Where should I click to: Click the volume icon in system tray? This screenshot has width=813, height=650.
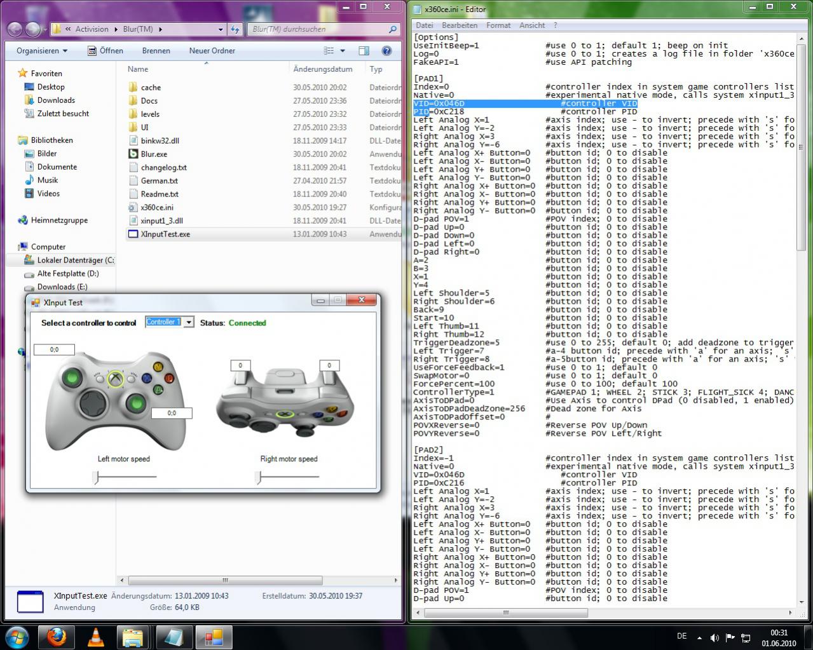pyautogui.click(x=714, y=637)
